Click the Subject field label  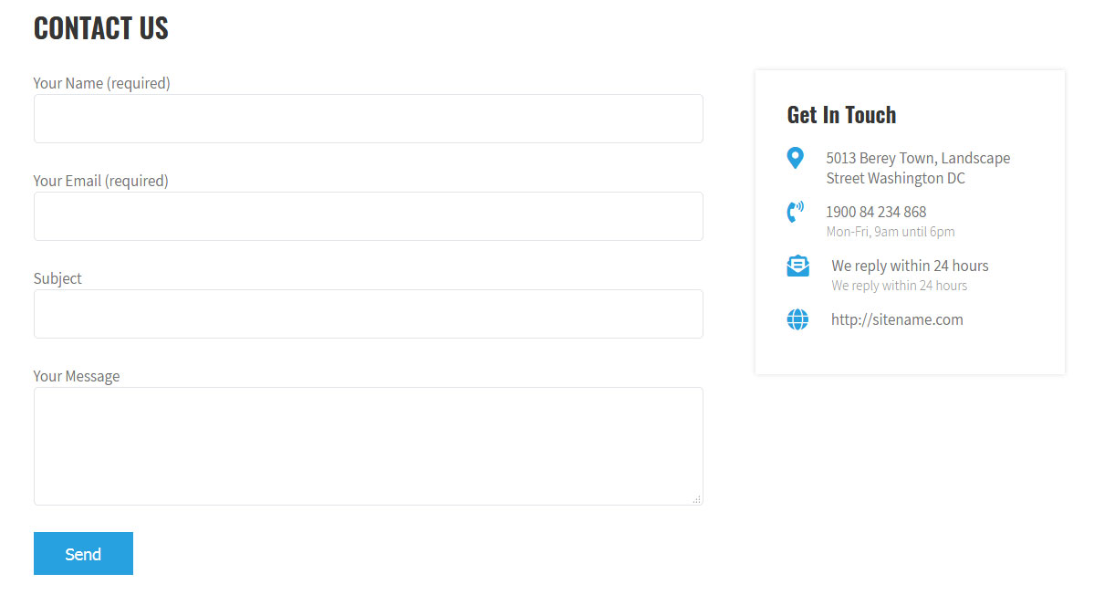57,278
